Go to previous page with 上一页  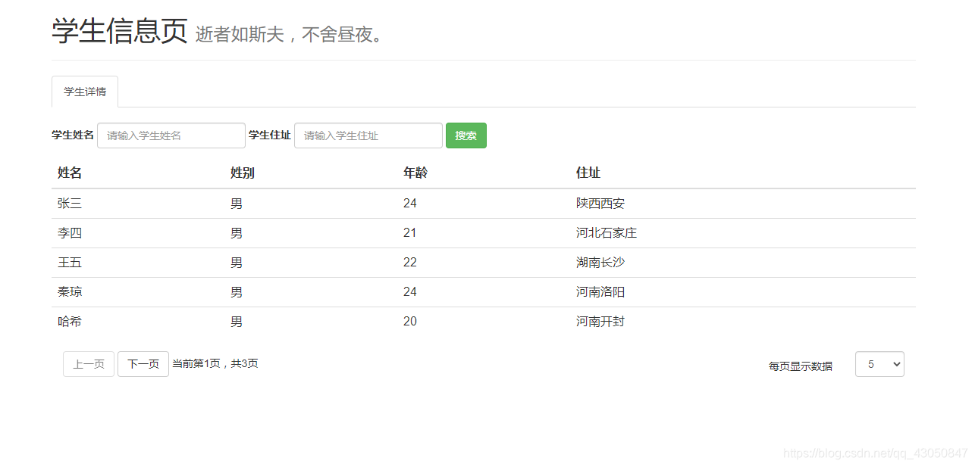[89, 364]
